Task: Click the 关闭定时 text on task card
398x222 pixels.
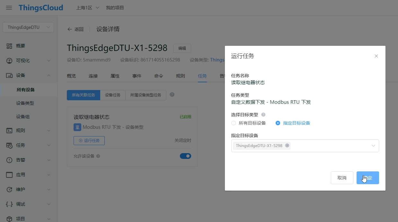Action: pos(183,141)
